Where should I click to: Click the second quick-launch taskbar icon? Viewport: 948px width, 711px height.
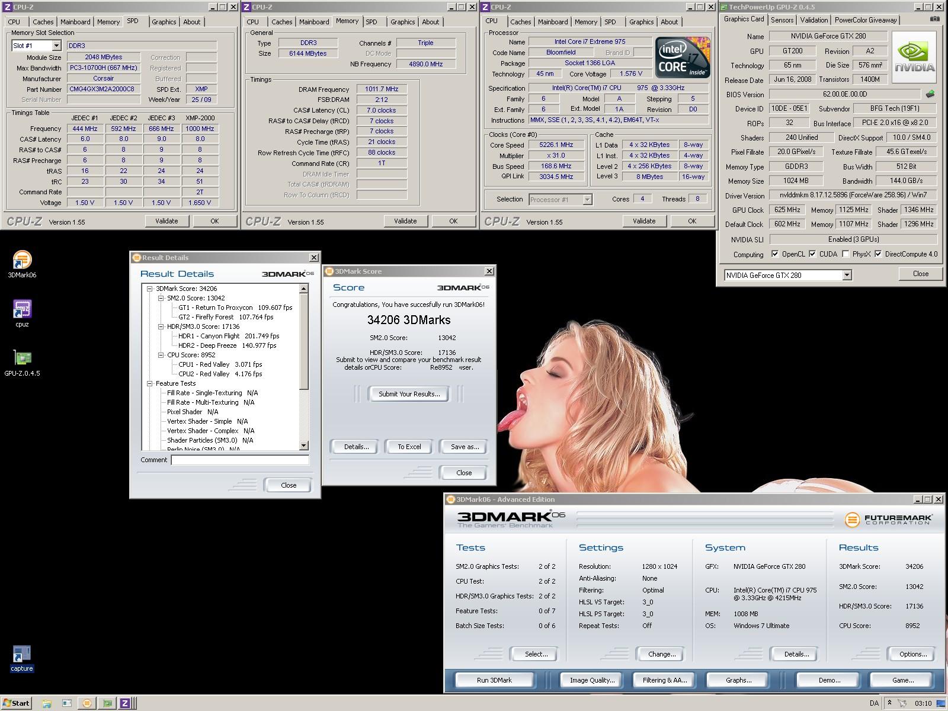click(67, 703)
